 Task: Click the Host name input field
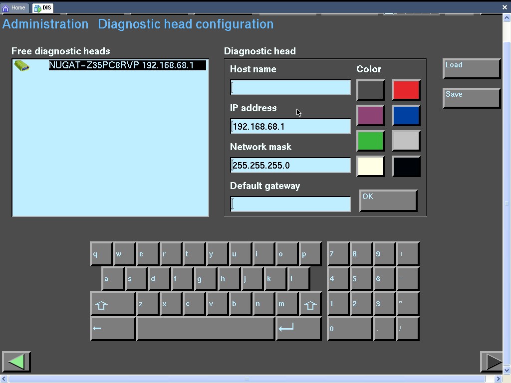click(290, 88)
